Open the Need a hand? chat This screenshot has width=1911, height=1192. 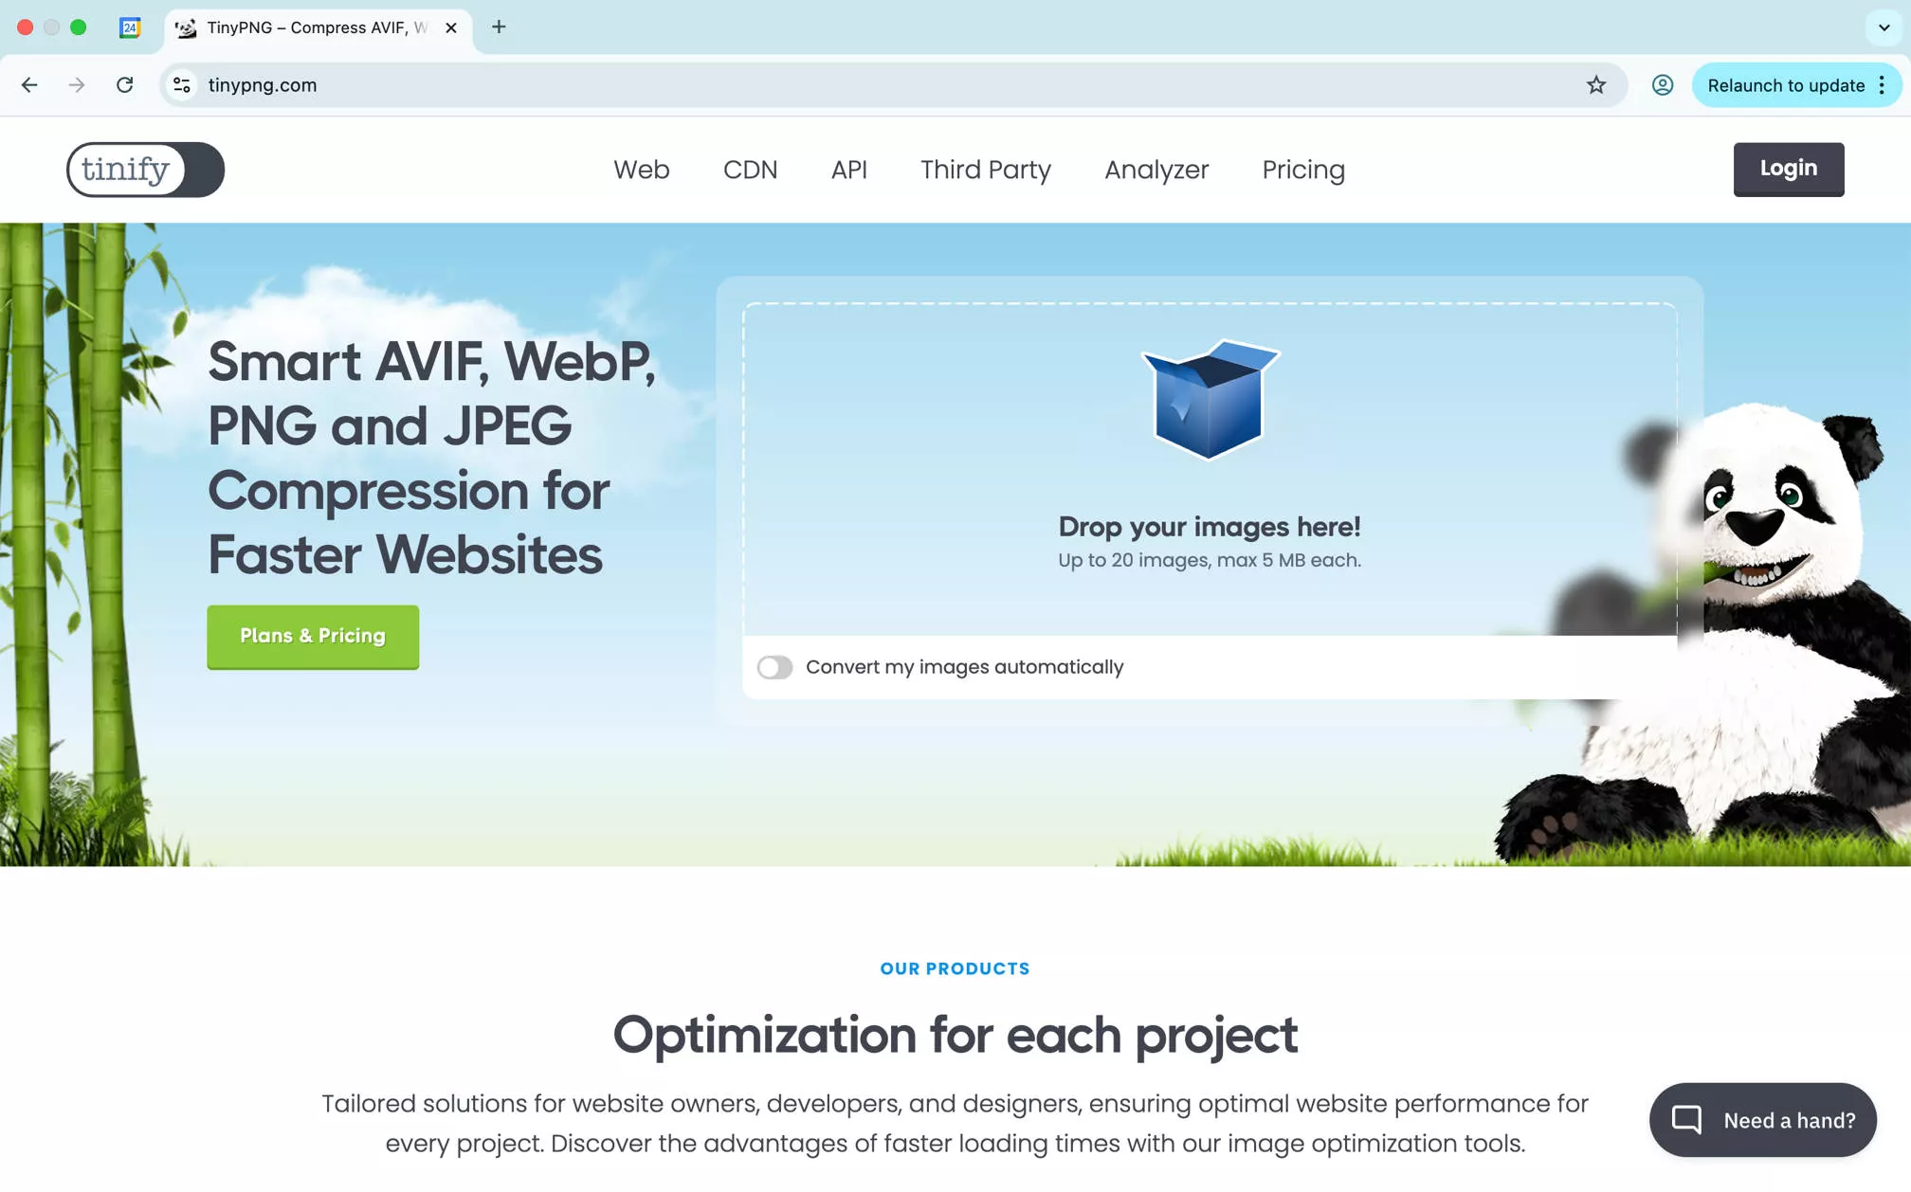(1763, 1120)
